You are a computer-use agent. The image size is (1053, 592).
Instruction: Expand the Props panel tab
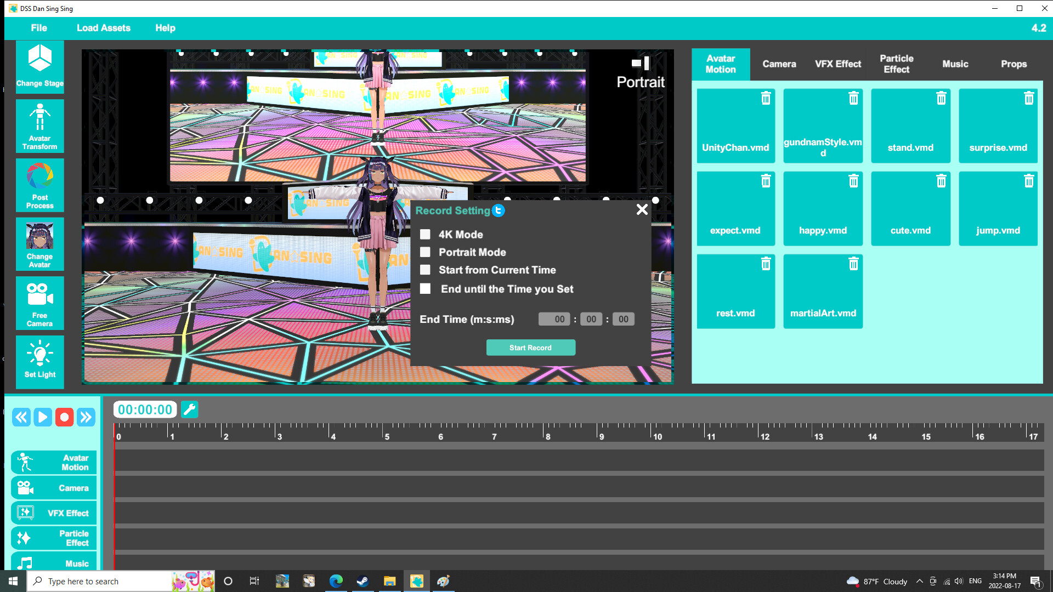(x=1013, y=64)
